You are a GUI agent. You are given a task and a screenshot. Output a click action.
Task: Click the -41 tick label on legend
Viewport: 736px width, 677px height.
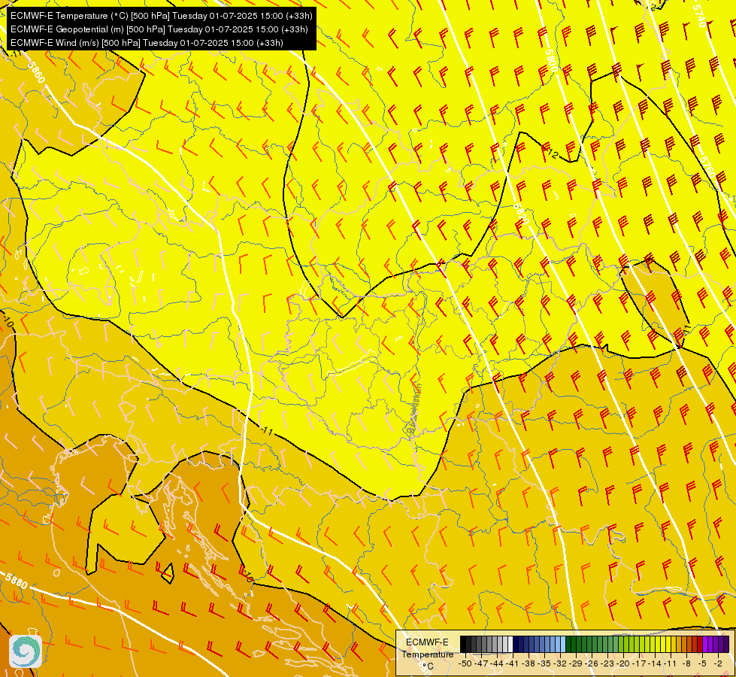click(513, 664)
